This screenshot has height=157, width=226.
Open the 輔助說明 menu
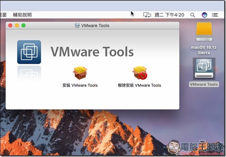coord(22,15)
